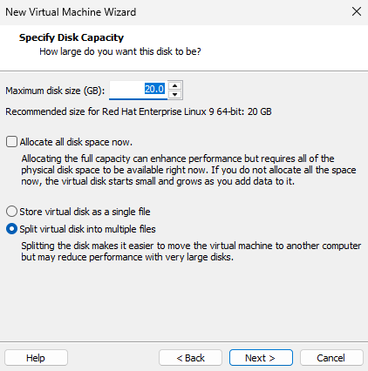Click the Allocate all disk space now label text
This screenshot has height=371, width=368.
tap(76, 142)
